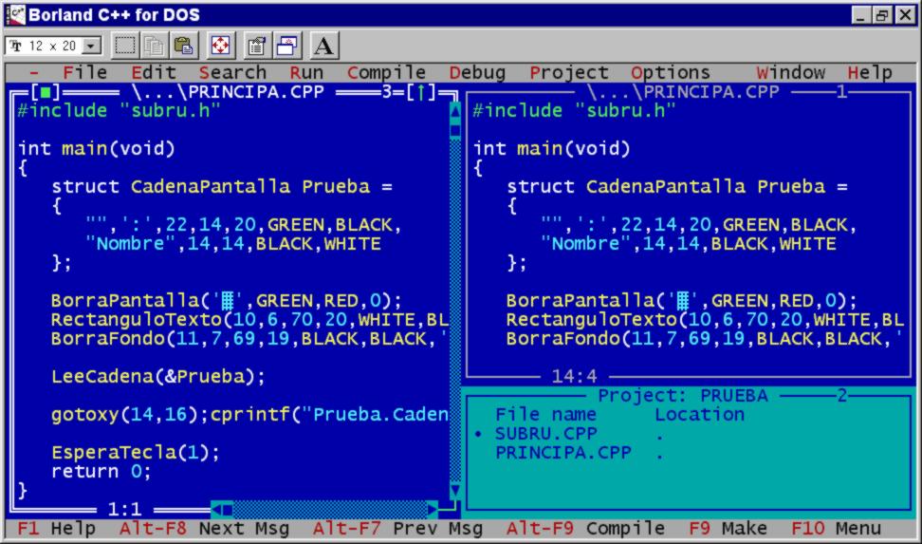The width and height of the screenshot is (922, 544).
Task: Click the 1:1 cursor position indicator
Action: click(124, 509)
